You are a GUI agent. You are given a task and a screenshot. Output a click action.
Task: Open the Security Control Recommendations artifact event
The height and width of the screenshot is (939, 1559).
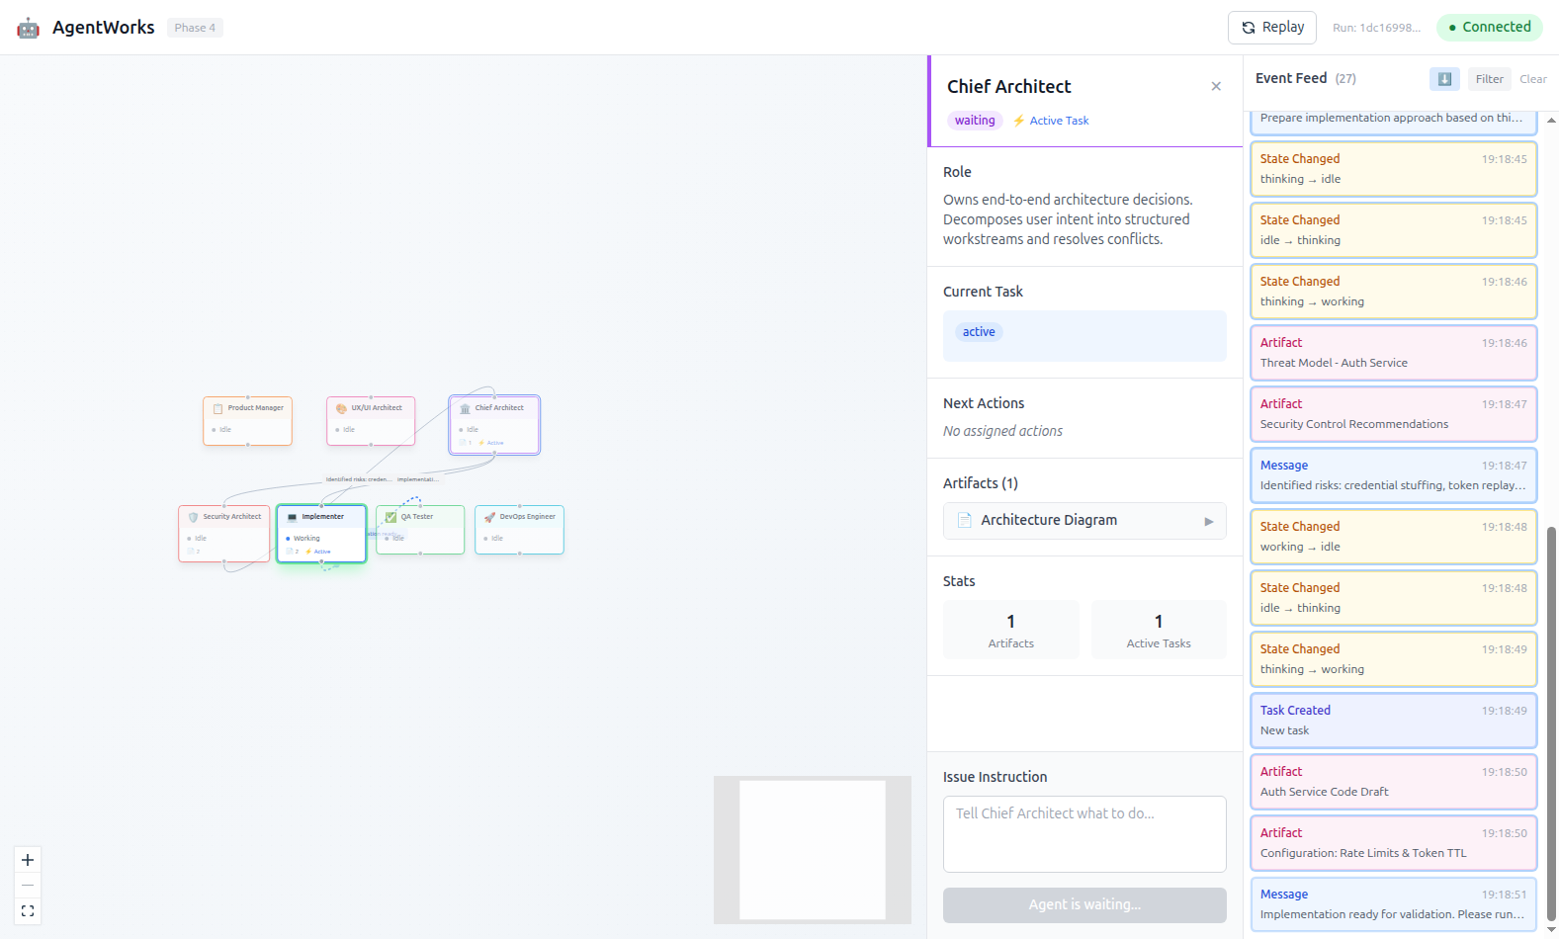coord(1393,414)
